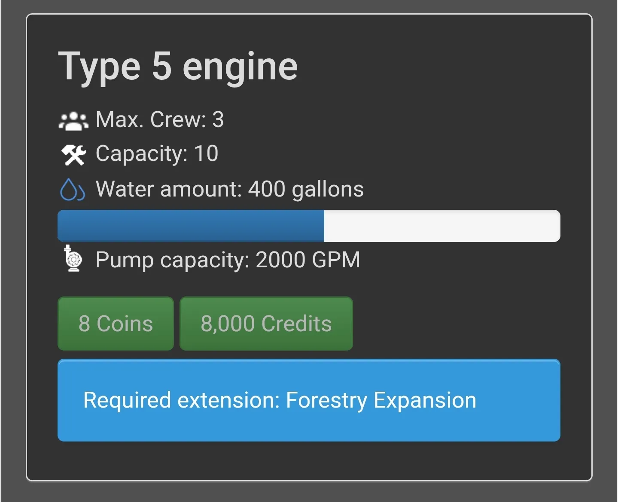618x502 pixels.
Task: Click the 'Max. Crew: 3' label
Action: [160, 120]
